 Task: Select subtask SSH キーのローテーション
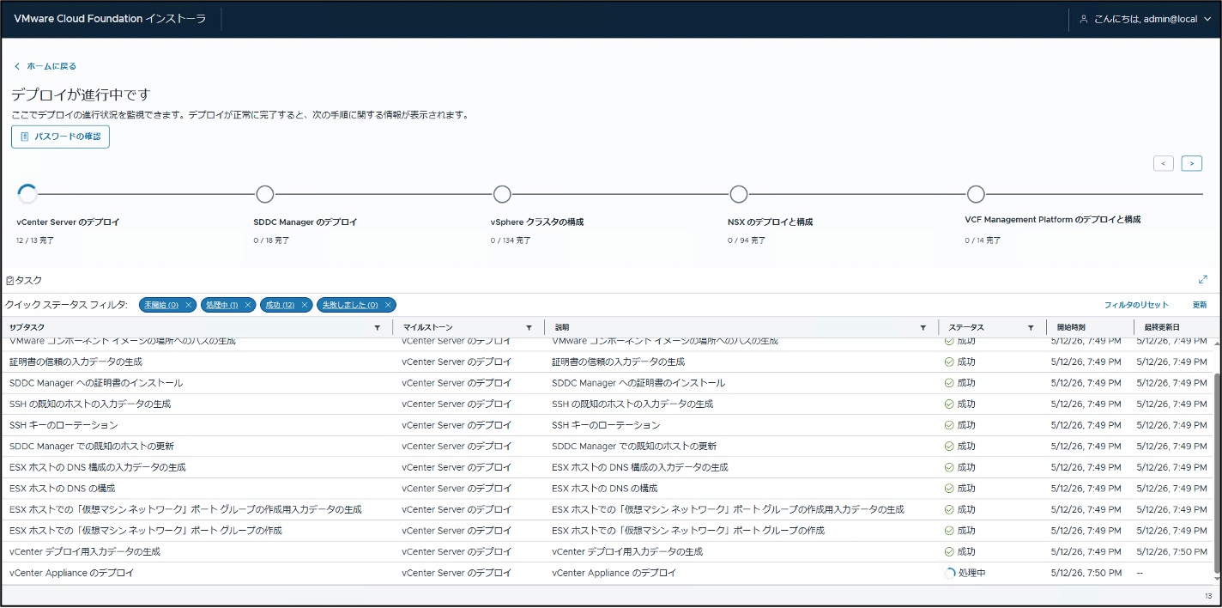tap(64, 425)
